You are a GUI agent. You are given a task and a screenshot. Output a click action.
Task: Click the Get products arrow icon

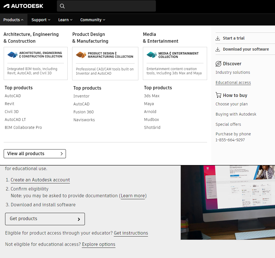(79, 219)
